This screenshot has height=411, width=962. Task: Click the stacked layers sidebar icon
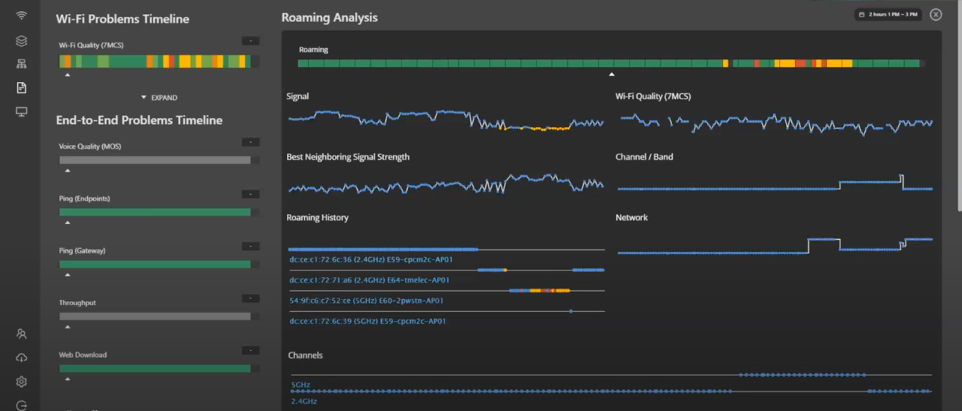[22, 41]
